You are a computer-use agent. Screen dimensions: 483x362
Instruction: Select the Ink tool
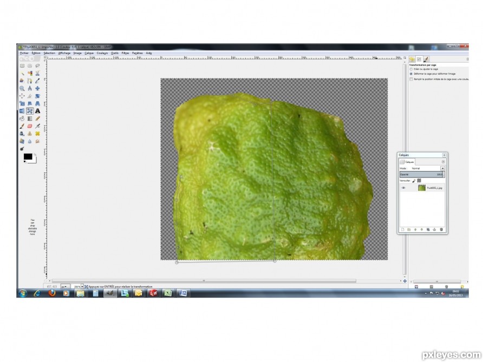(22, 134)
